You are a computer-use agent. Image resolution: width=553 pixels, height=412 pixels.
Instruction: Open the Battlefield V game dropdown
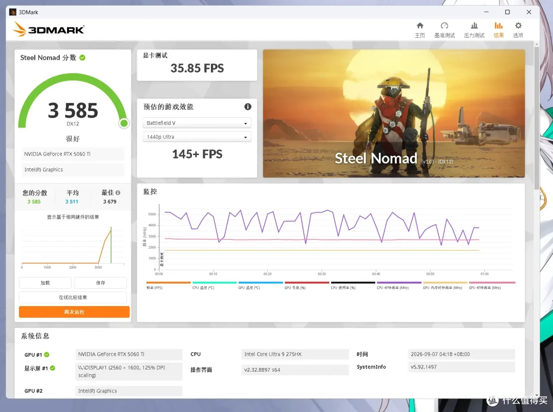(197, 123)
